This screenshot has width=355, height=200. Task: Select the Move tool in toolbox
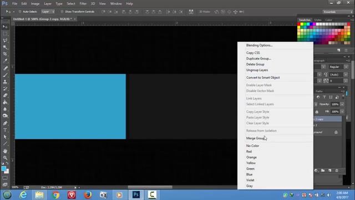5,27
